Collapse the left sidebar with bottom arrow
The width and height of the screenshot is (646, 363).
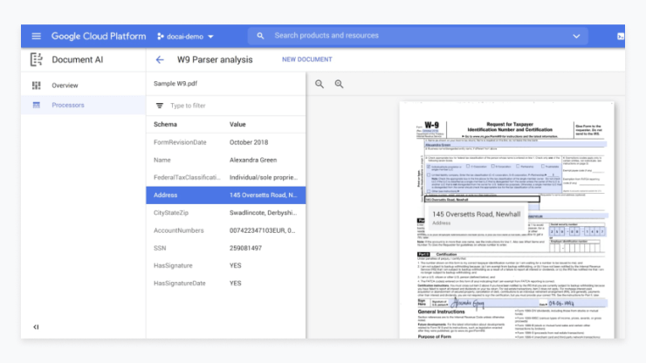(x=36, y=327)
